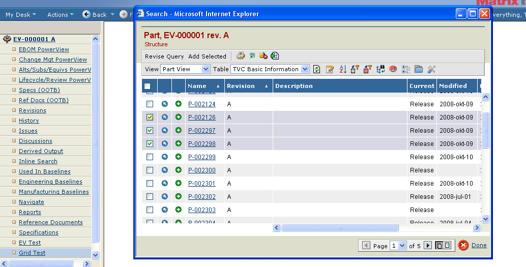Open the View dropdown showing Part View
The height and width of the screenshot is (267, 526).
pos(185,69)
